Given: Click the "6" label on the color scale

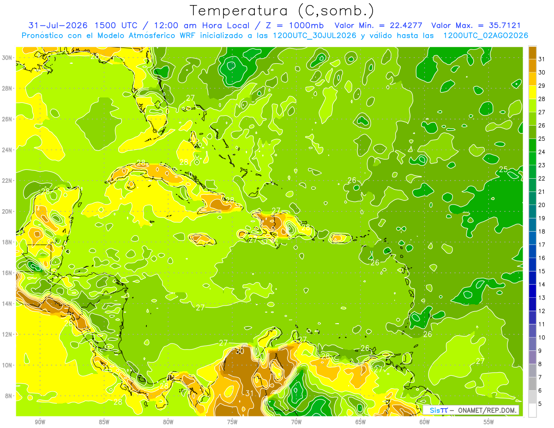Looking at the screenshot, I should (x=540, y=391).
